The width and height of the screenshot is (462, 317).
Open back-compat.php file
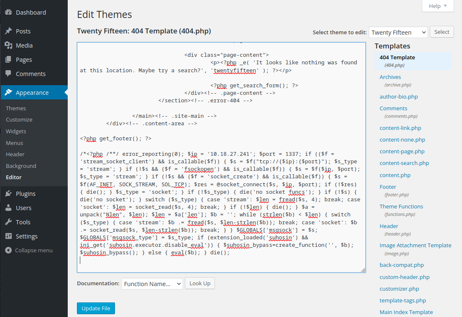pos(402,265)
